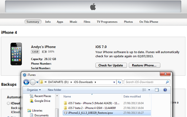Screen dimensions: 187x117
Task: Switch to the Apps tab
Action: [60, 22]
